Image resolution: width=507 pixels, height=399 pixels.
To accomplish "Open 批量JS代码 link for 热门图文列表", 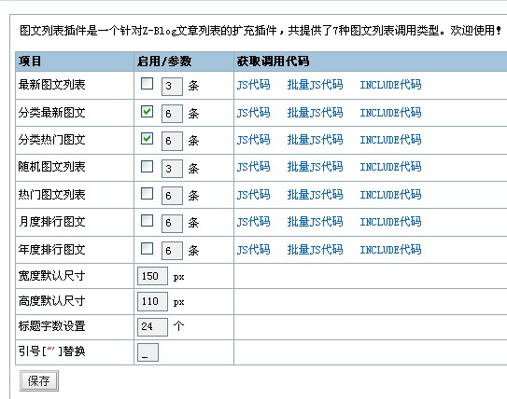I will (316, 194).
